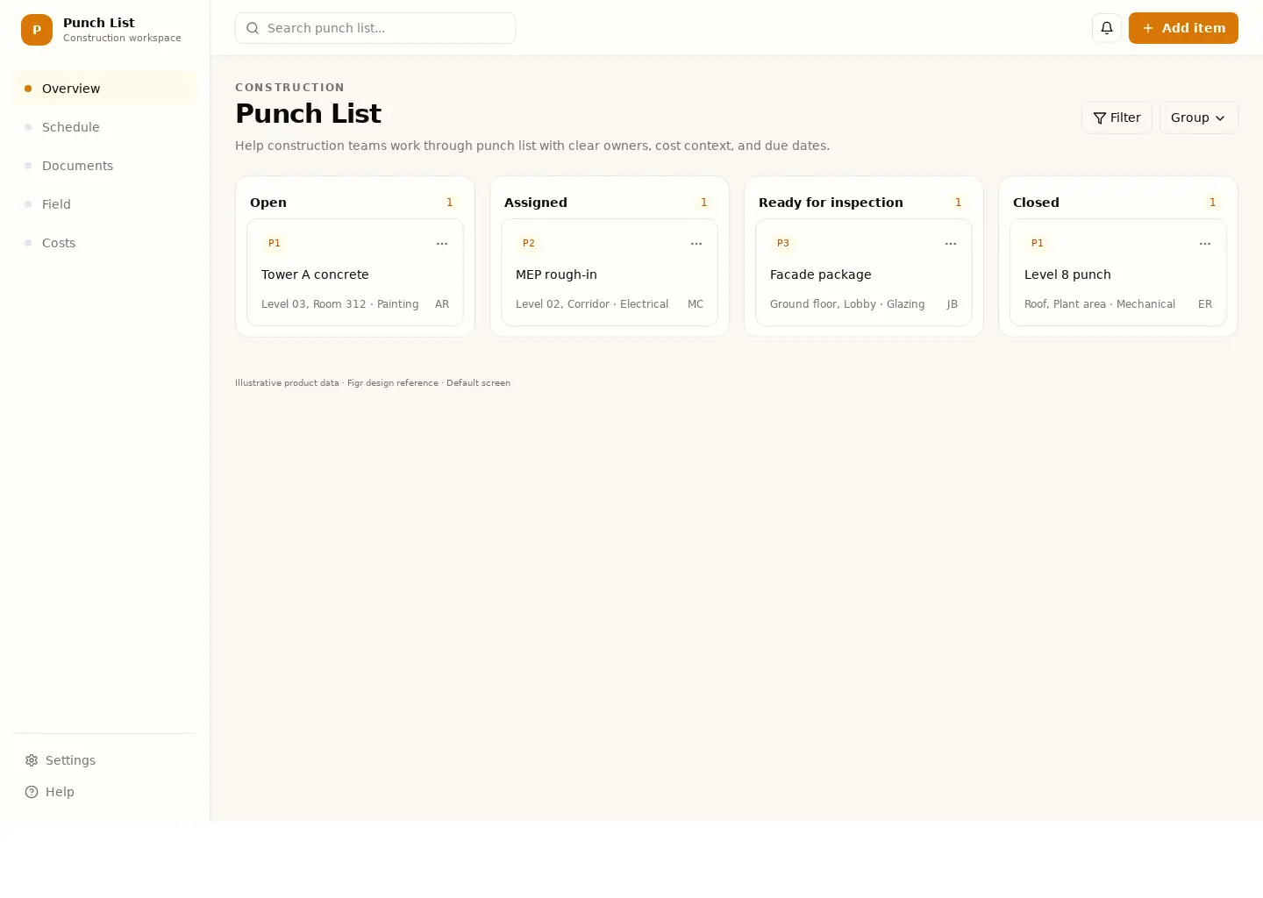Expand the Group dropdown
Screen dimensions: 1263x898
1198,118
